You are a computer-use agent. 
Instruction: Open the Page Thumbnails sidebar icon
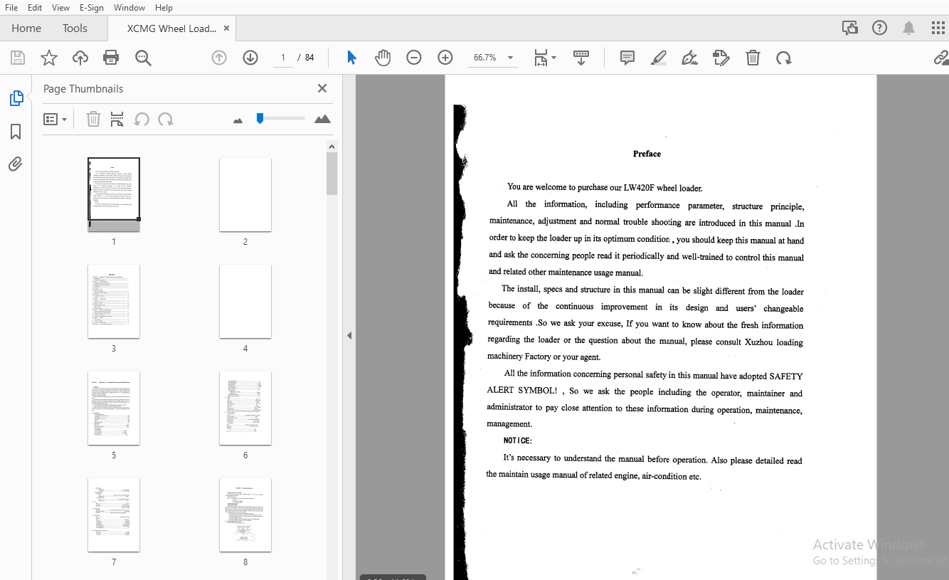16,98
